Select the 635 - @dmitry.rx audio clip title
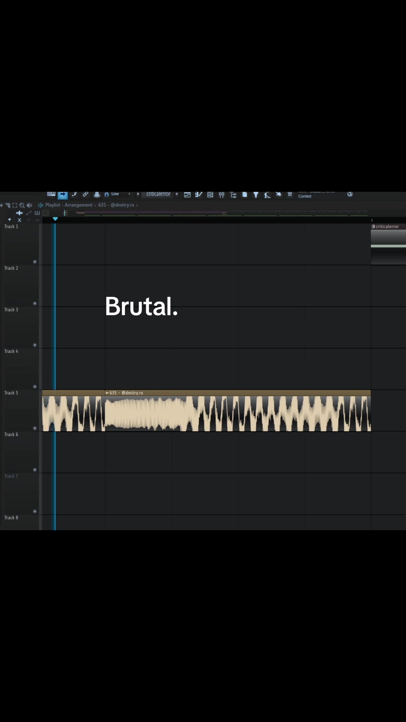 click(126, 393)
